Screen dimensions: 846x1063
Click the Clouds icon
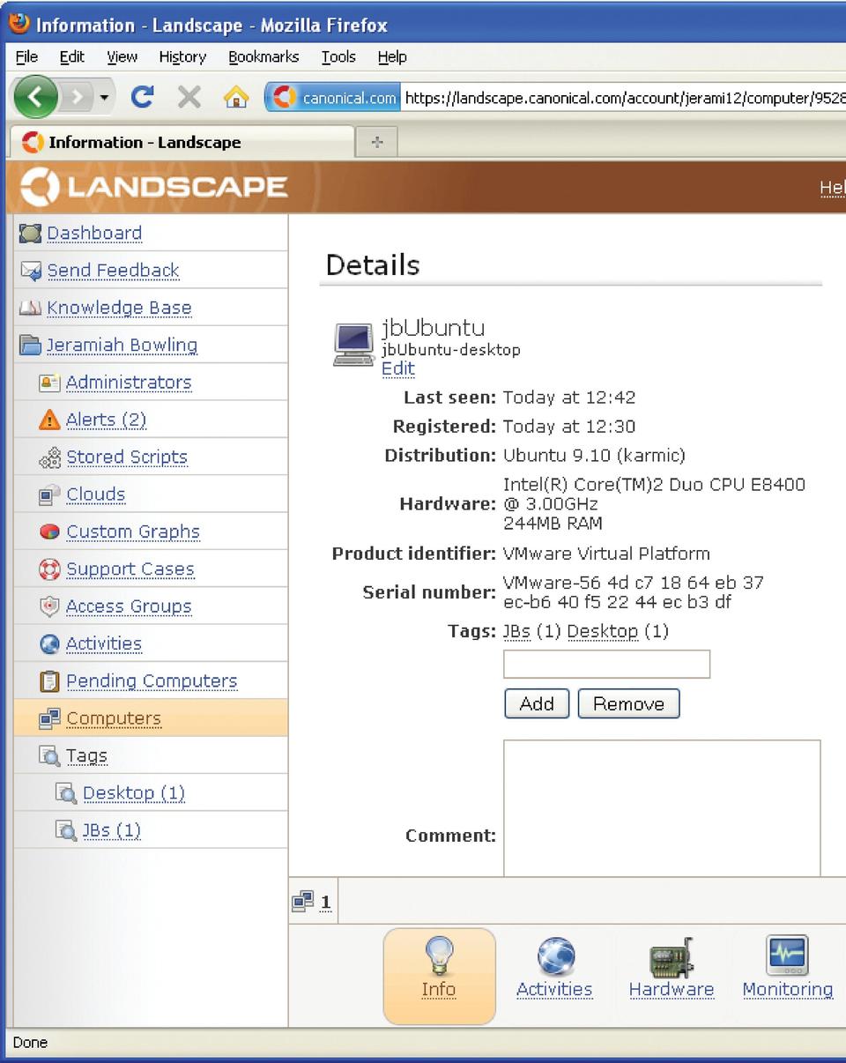(49, 494)
